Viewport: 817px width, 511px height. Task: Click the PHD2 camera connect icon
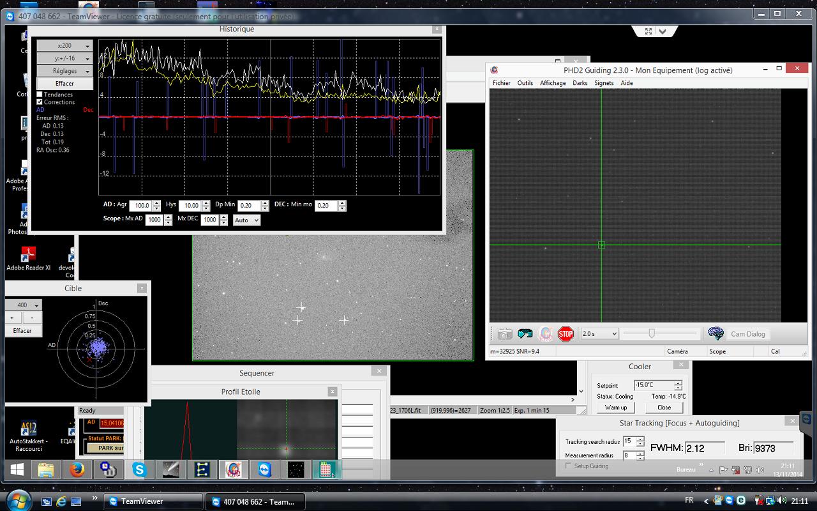click(x=504, y=334)
